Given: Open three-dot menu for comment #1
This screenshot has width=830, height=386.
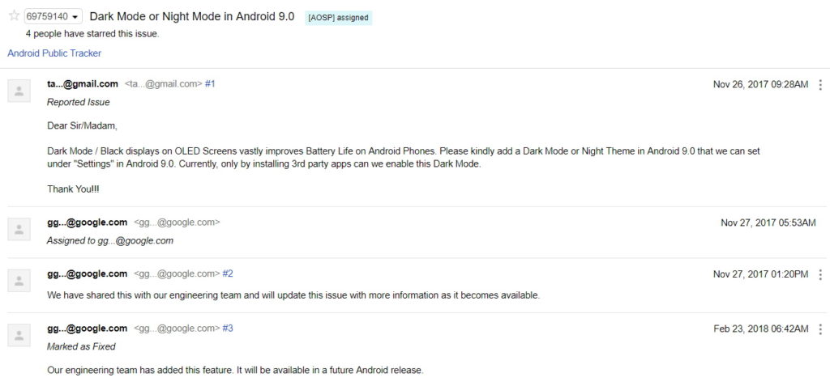Looking at the screenshot, I should (x=820, y=85).
